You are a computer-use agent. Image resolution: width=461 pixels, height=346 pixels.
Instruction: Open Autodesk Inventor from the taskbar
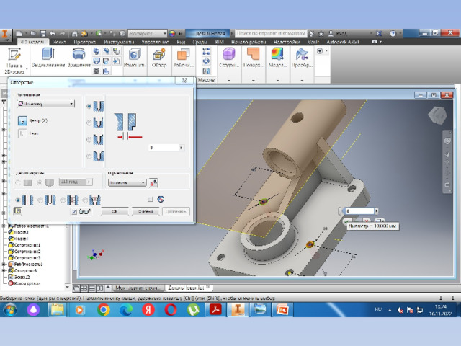pos(238,310)
